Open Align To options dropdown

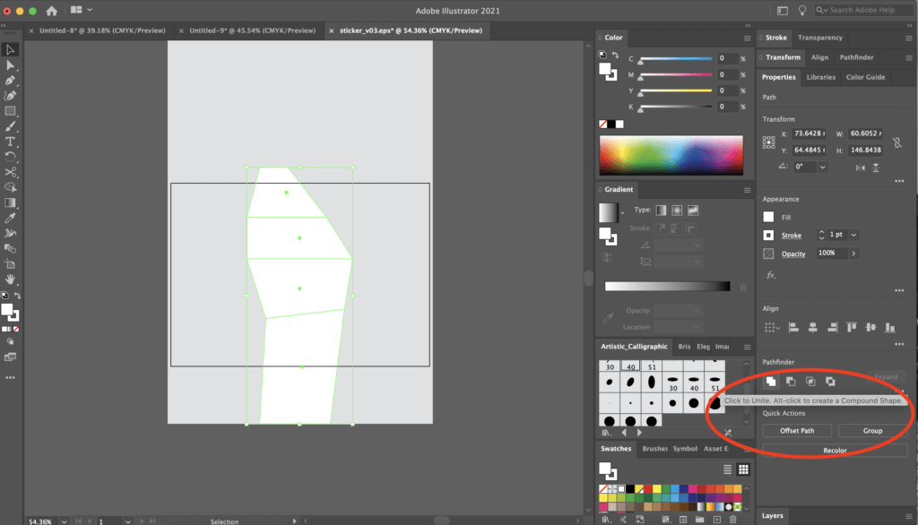tap(772, 328)
